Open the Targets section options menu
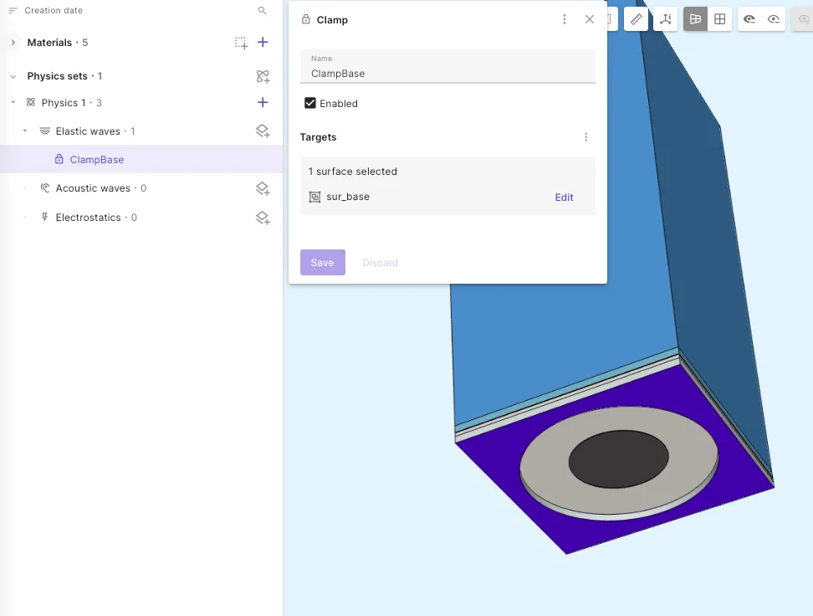This screenshot has height=616, width=813. 585,137
